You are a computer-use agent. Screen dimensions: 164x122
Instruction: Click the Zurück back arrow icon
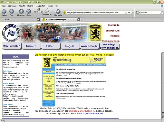(4, 11)
